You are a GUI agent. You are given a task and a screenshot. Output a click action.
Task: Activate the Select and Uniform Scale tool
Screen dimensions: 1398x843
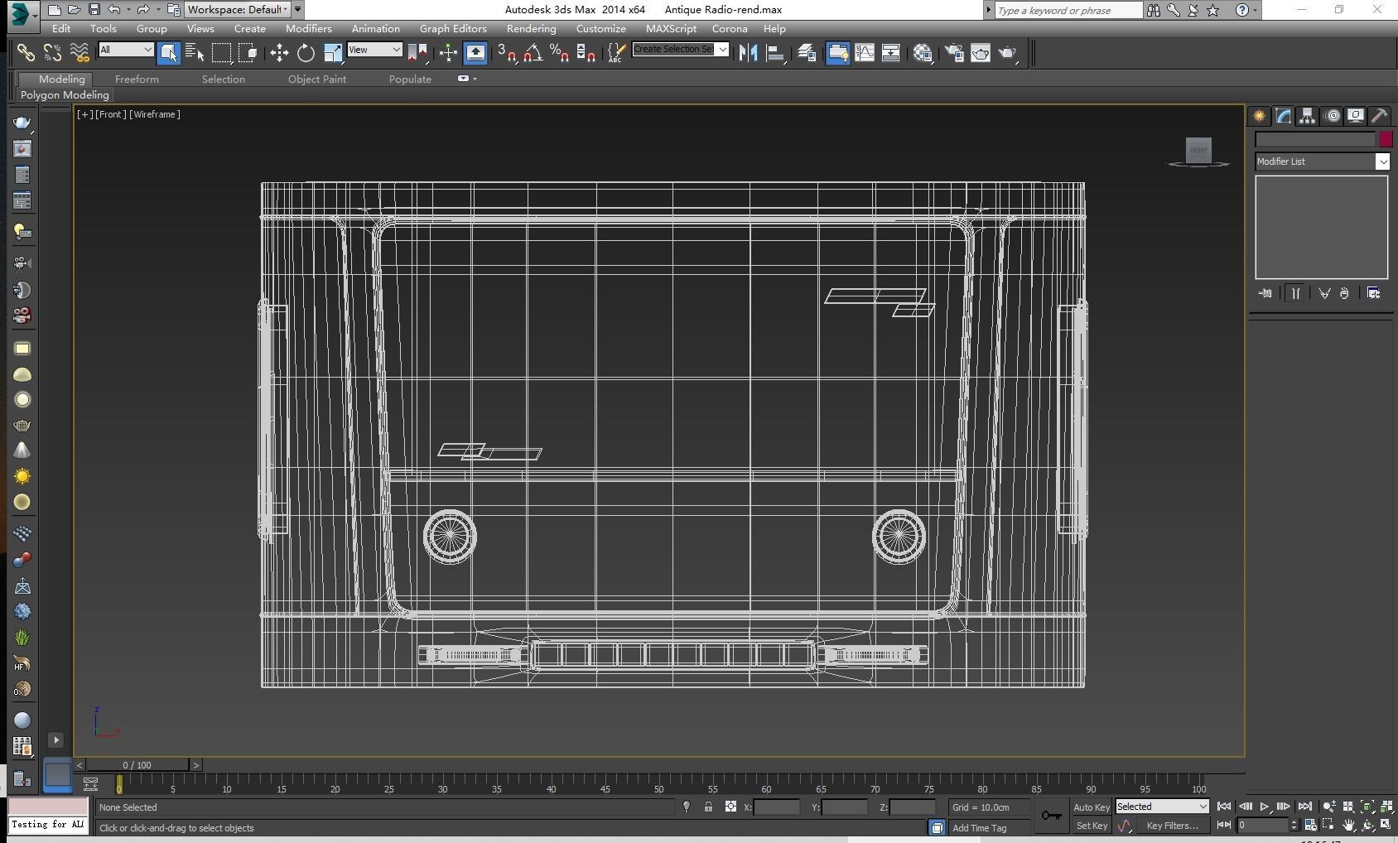pyautogui.click(x=332, y=53)
